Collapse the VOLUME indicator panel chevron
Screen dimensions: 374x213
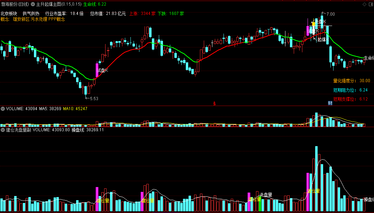(3, 109)
